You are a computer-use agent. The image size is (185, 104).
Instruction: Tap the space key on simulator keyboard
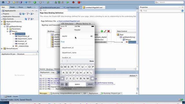click(77, 84)
